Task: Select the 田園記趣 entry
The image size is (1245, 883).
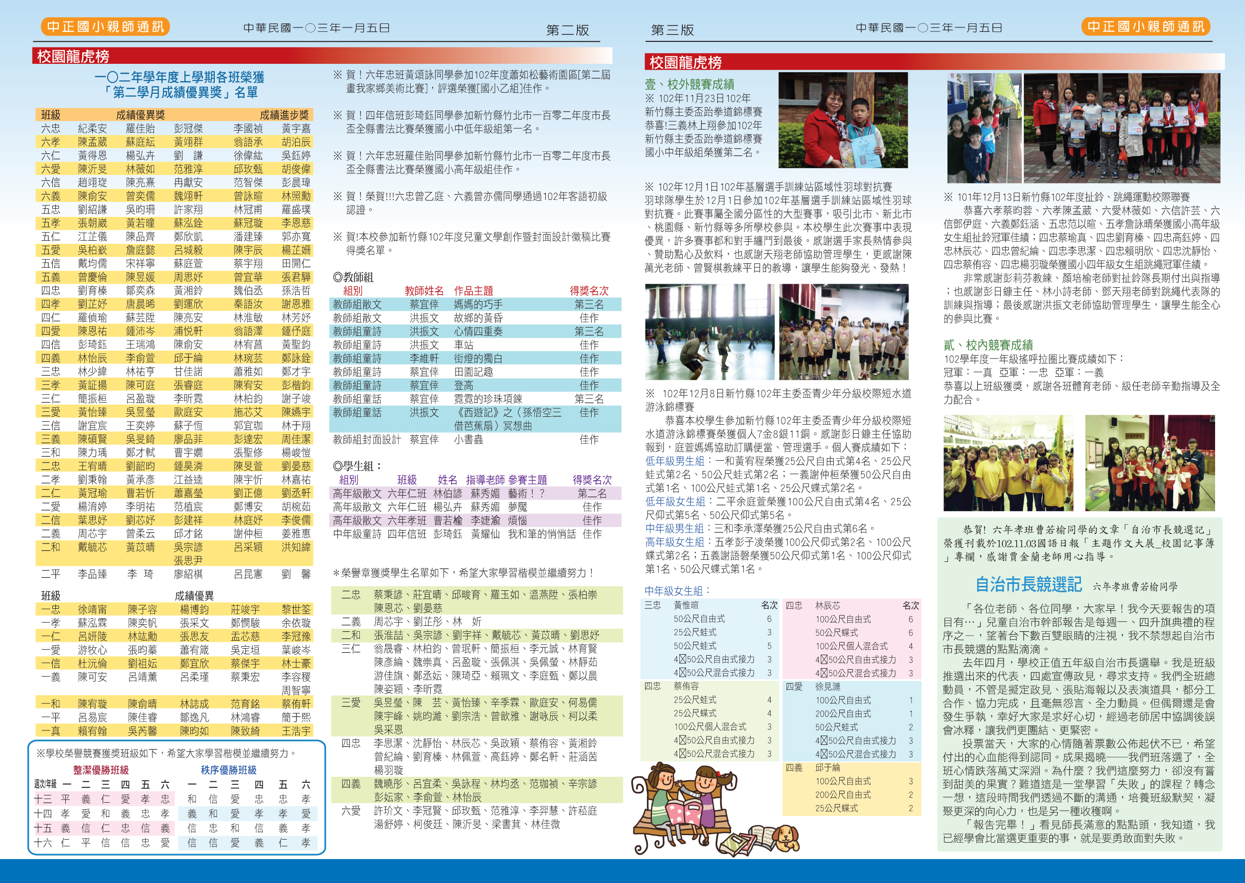Action: pyautogui.click(x=473, y=372)
